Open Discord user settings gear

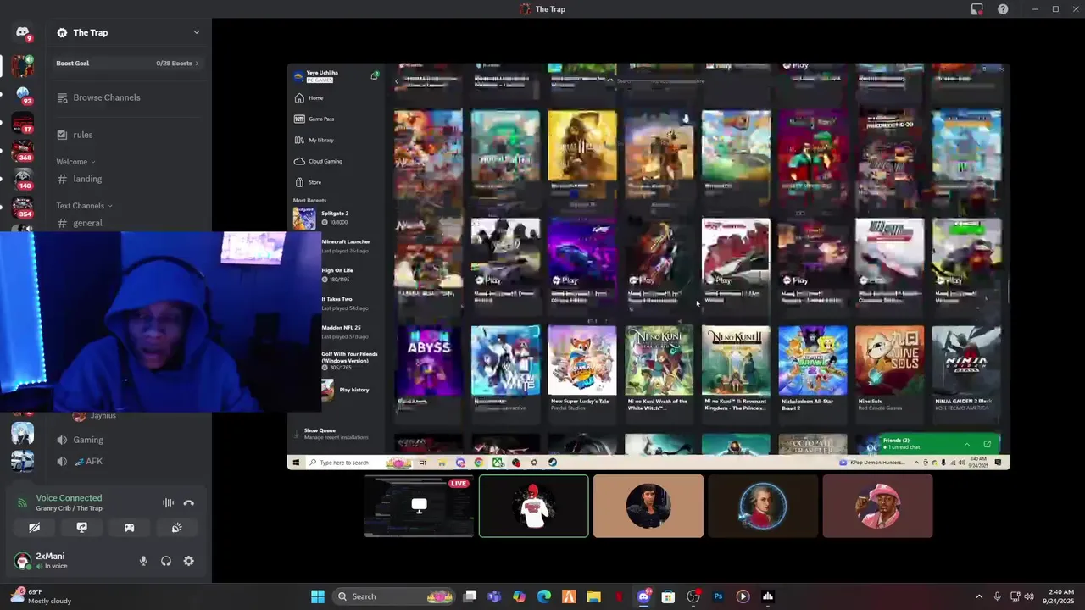point(188,561)
